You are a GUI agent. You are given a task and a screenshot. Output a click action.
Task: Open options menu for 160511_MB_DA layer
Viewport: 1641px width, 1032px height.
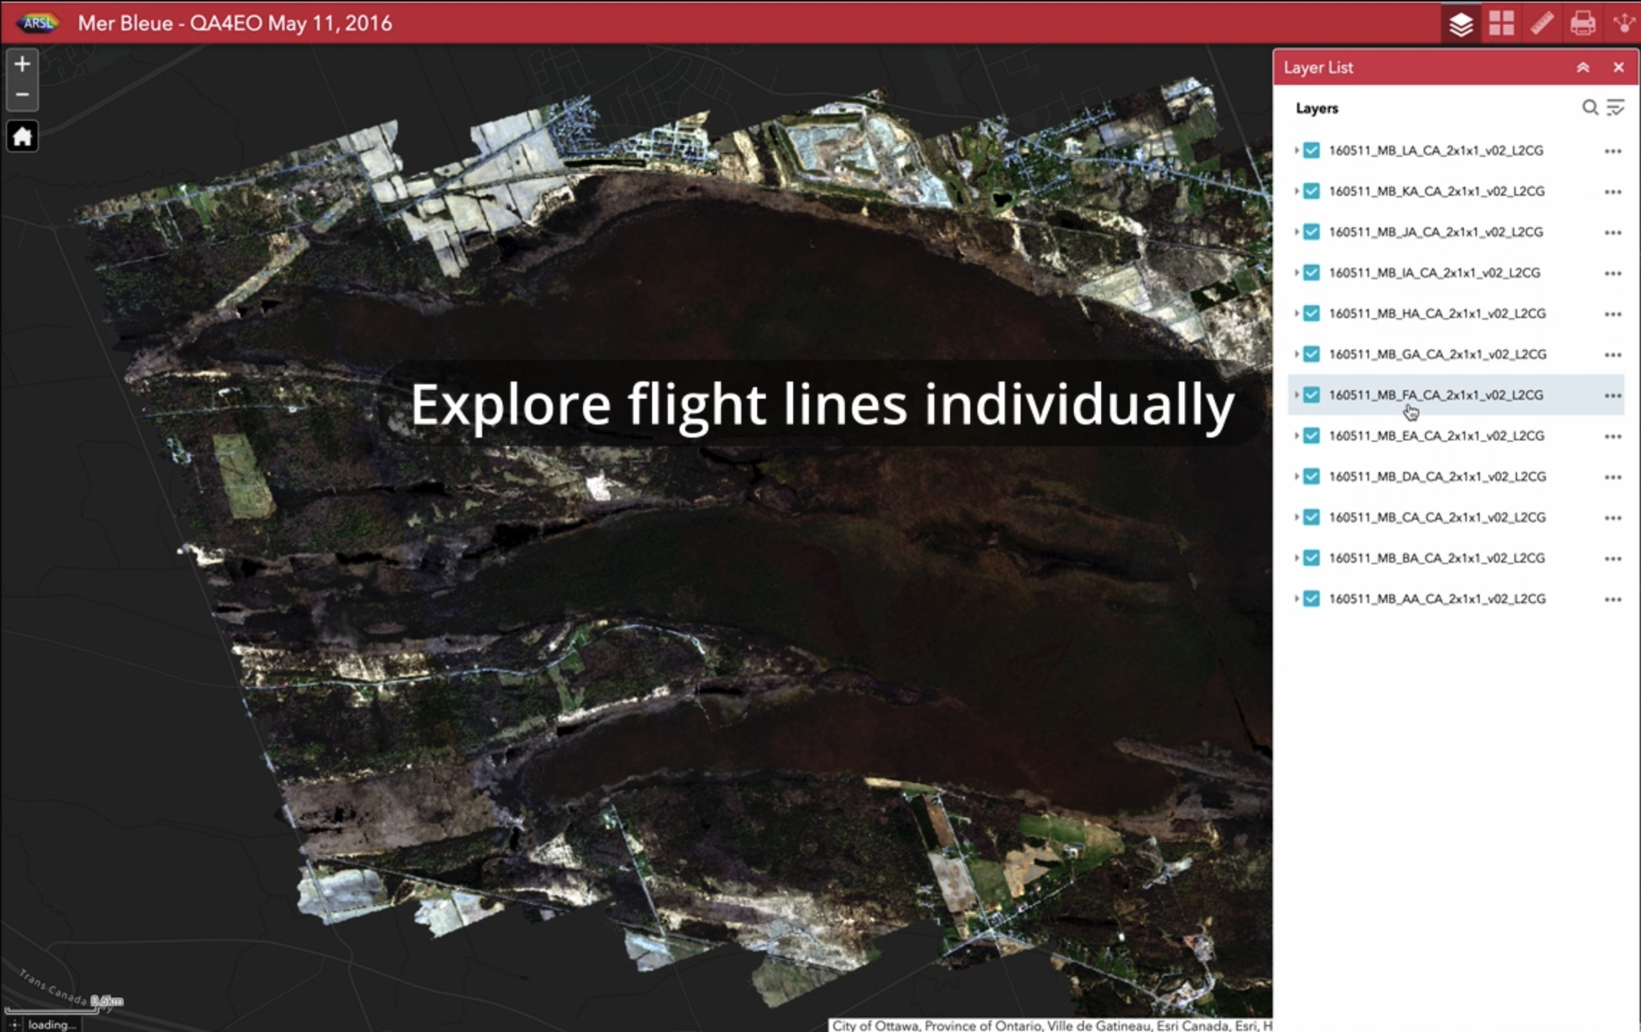(x=1612, y=477)
